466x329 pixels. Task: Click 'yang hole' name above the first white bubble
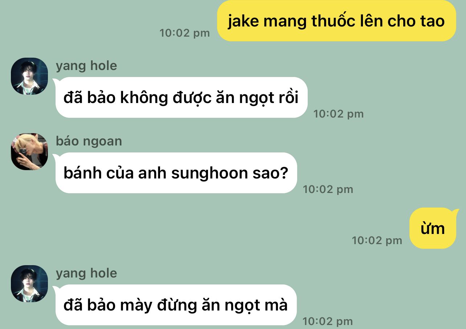[x=86, y=66]
